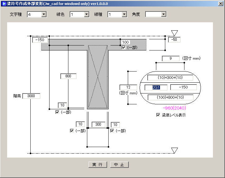Click the beam depth field showing 800
Image resolution: width=225 pixels, height=178 pixels.
pos(68,76)
